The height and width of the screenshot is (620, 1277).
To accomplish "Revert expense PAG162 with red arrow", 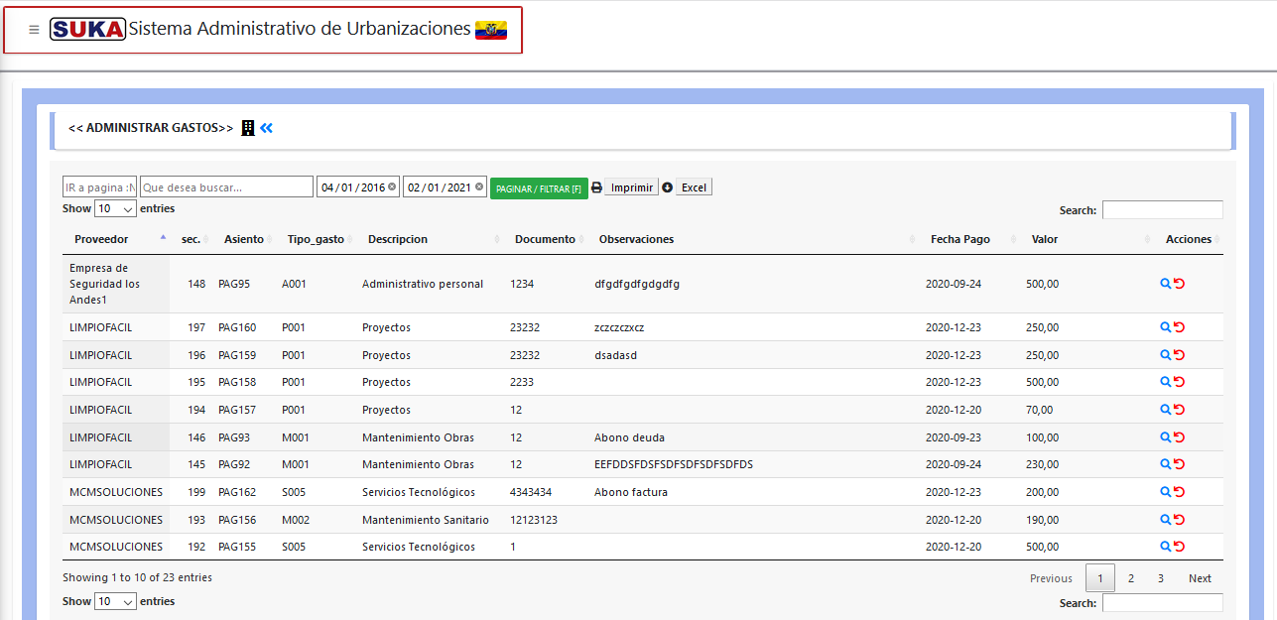I will coord(1180,492).
